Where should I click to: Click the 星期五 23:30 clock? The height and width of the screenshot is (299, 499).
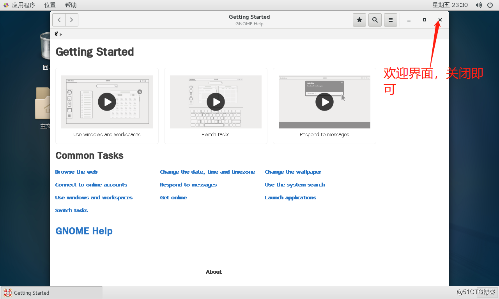pyautogui.click(x=450, y=5)
